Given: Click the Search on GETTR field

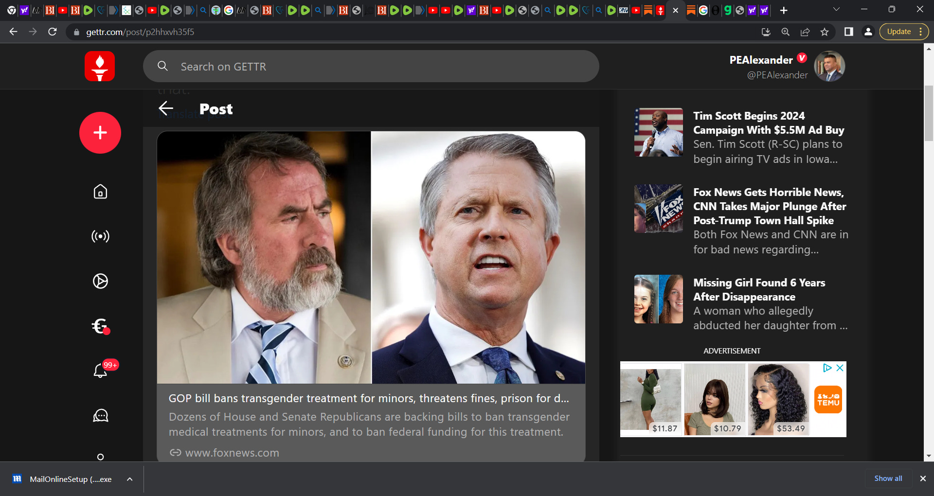Looking at the screenshot, I should pos(371,66).
